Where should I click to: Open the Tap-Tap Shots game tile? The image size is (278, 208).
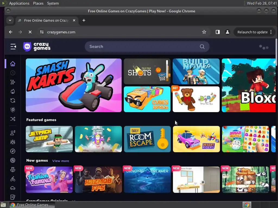147,71
